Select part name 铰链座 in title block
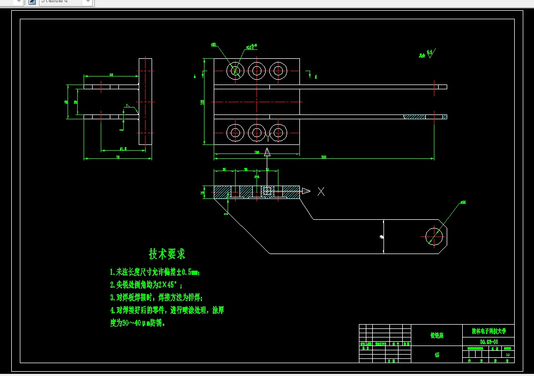534x376 pixels. click(x=437, y=335)
